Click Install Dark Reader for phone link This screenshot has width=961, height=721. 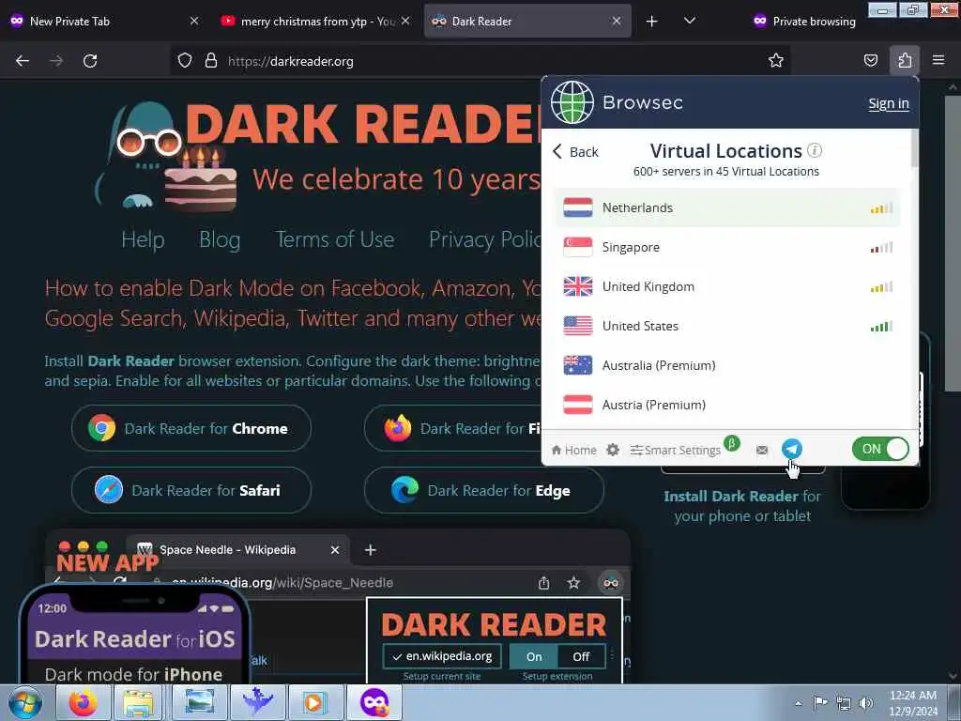tap(742, 506)
